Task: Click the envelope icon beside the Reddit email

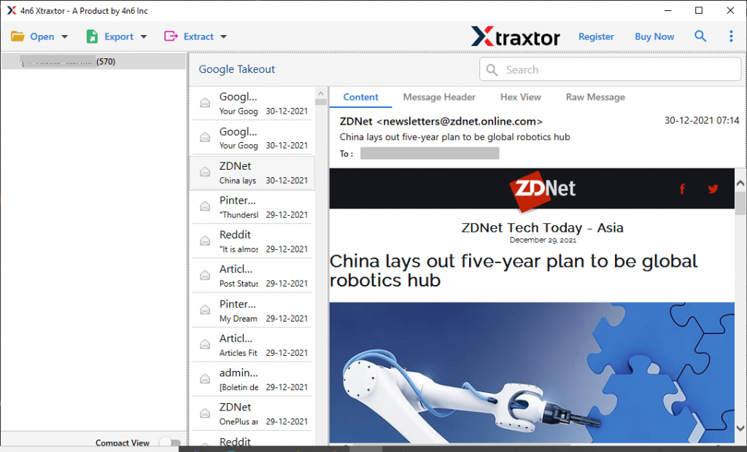Action: [x=204, y=241]
